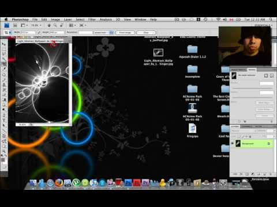The height and width of the screenshot is (207, 277).
Task: Open the Analysis menu
Action: [x=106, y=20]
